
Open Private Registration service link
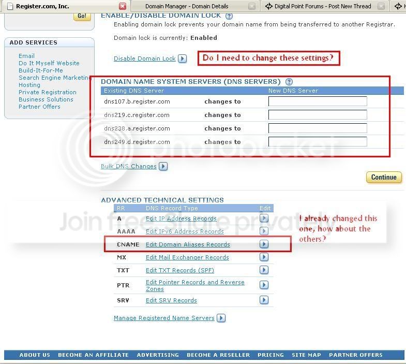(x=48, y=92)
